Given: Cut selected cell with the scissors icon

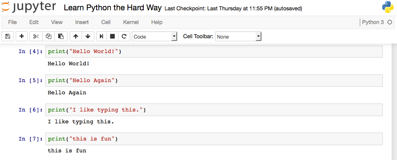Looking at the screenshot, I should (36, 36).
